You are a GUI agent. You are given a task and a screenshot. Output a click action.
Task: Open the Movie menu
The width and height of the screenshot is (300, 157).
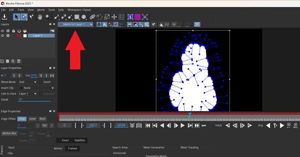click(x=41, y=10)
